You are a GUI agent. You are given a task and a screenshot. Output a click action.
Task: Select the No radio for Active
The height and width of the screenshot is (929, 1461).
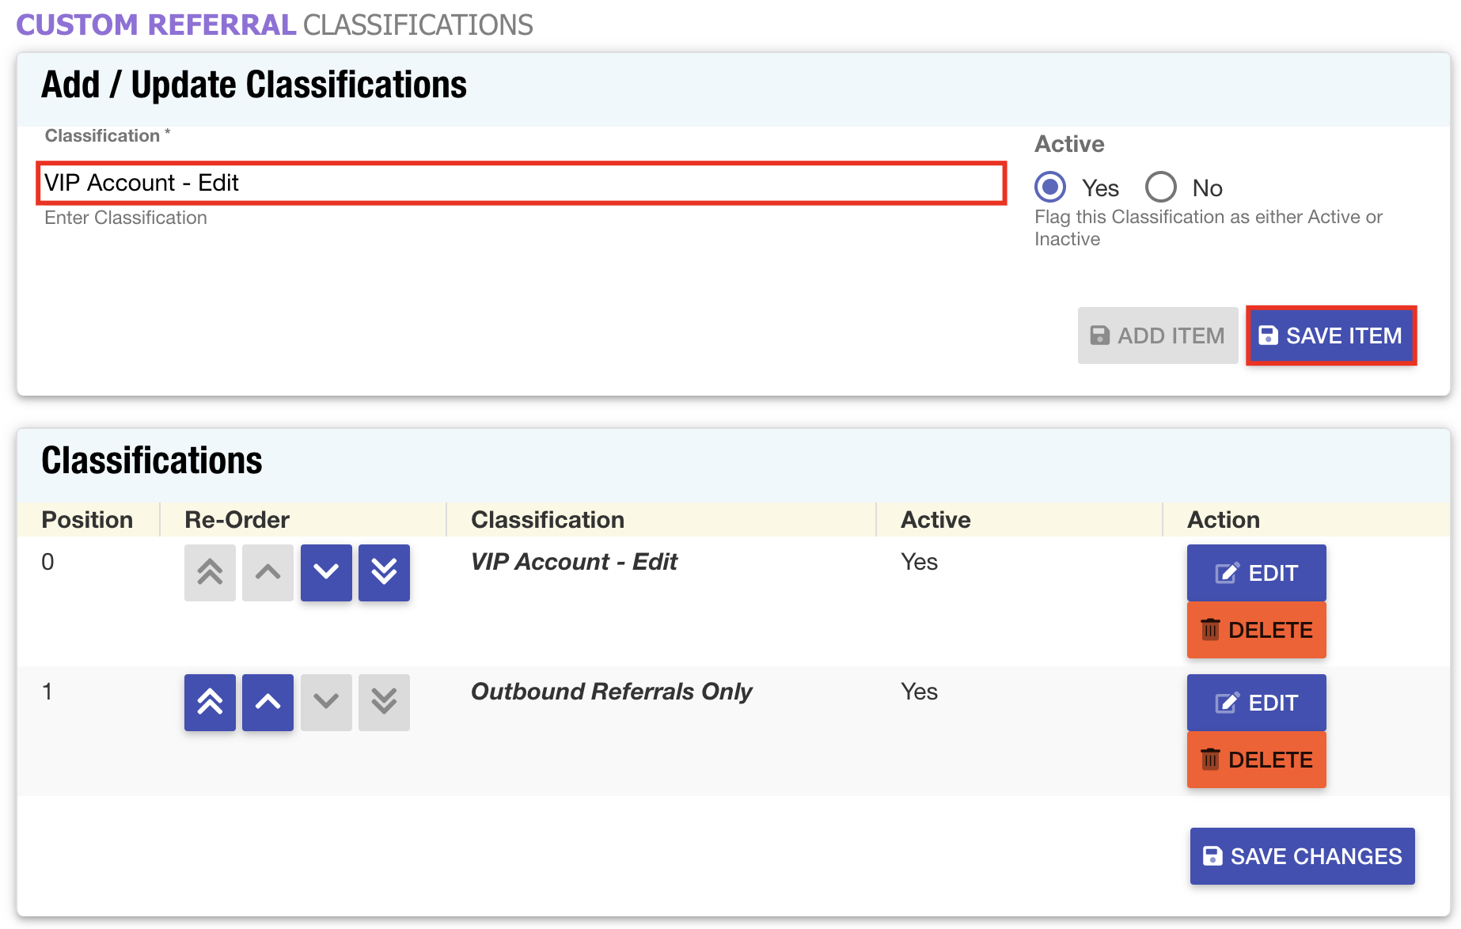point(1161,188)
